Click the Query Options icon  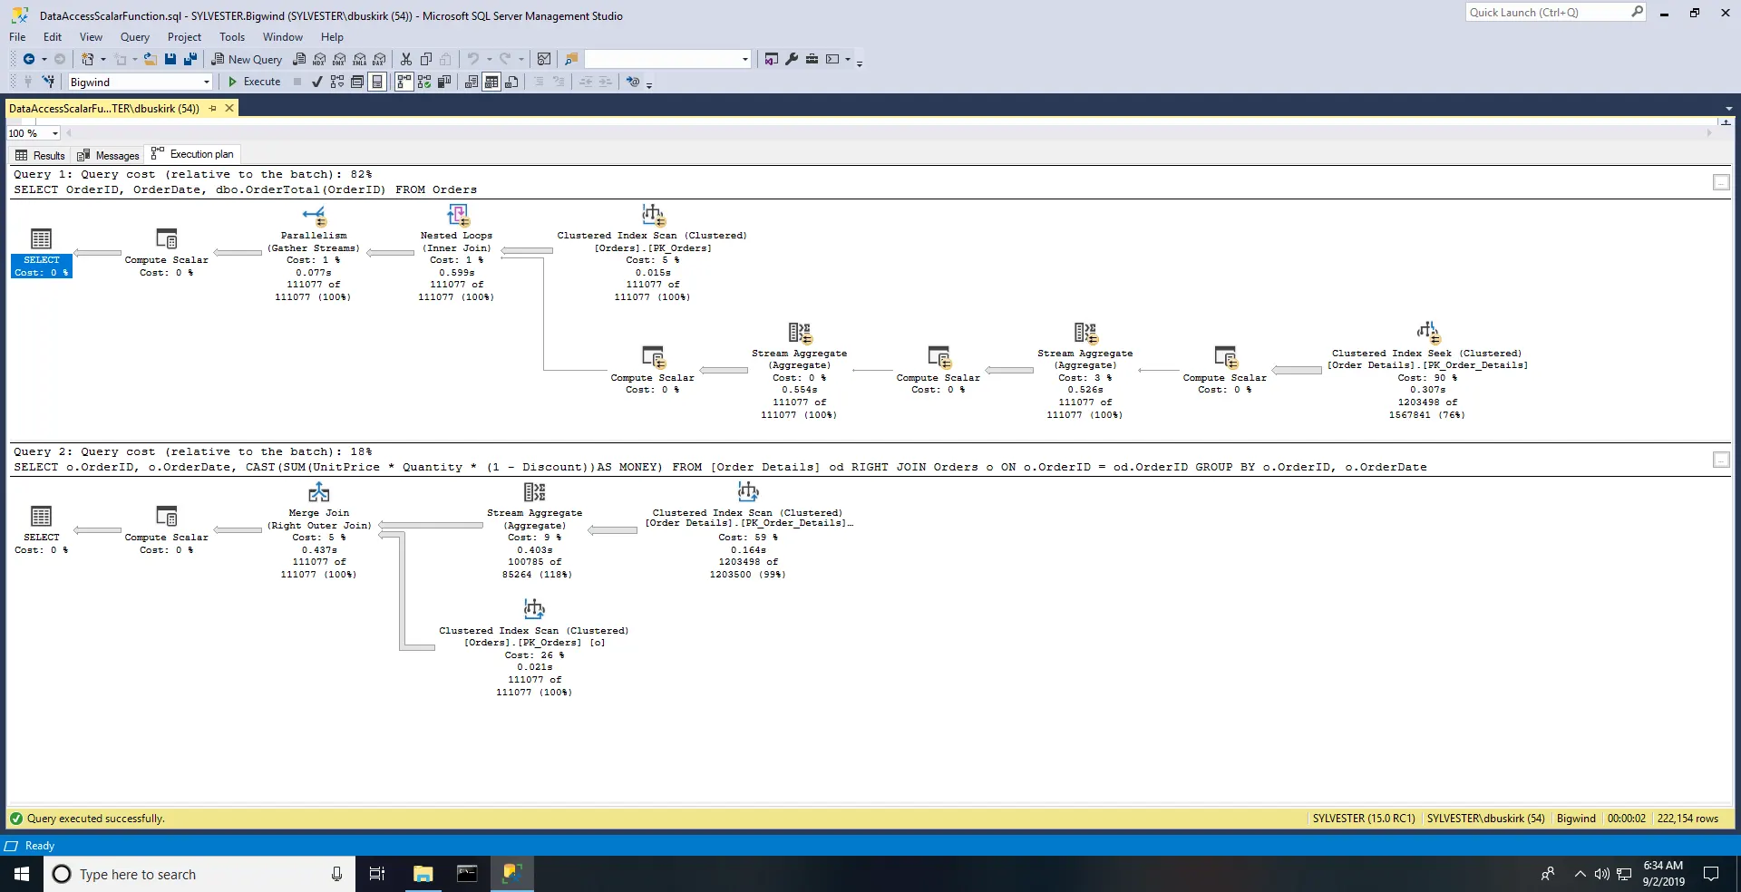357,82
